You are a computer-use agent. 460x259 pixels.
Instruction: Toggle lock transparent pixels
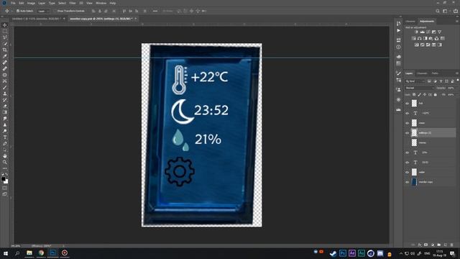414,94
